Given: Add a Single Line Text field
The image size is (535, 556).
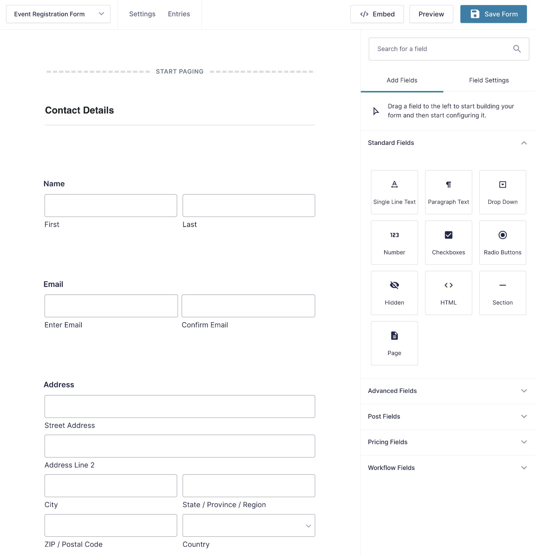Looking at the screenshot, I should point(394,192).
